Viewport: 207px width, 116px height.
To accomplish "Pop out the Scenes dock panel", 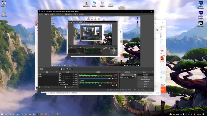I will click(x=57, y=72).
